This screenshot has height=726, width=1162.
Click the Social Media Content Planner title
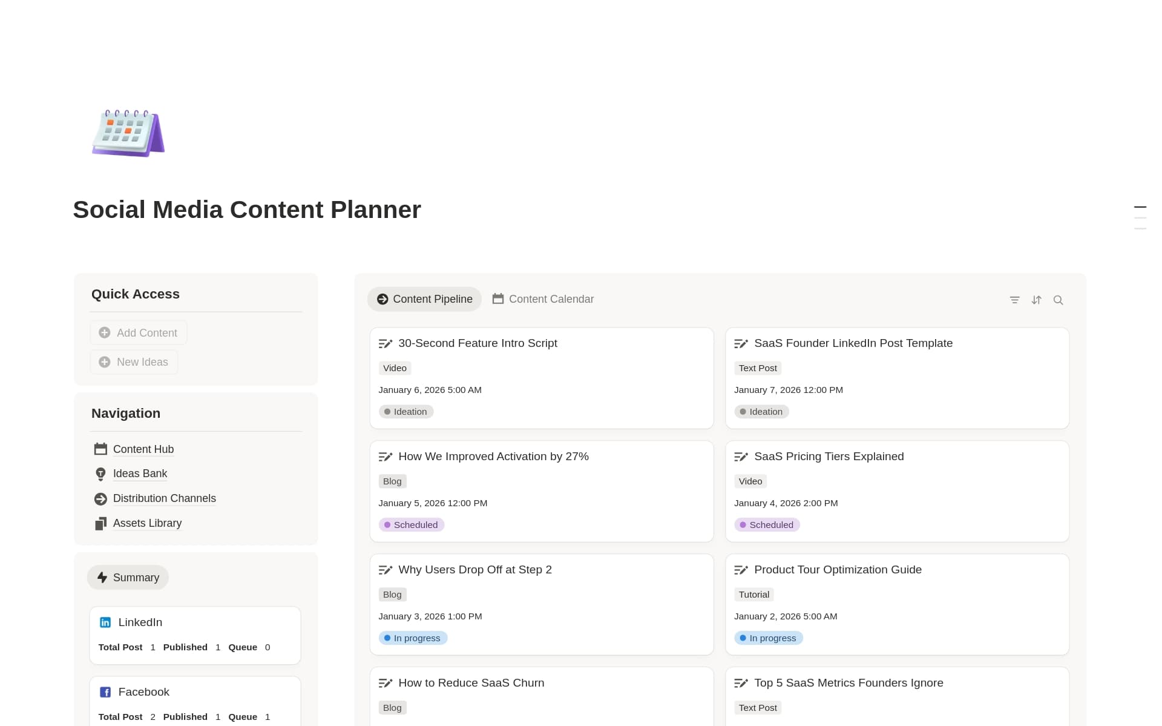click(247, 210)
